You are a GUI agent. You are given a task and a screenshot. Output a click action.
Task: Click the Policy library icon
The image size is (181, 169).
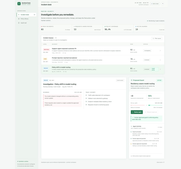point(19,19)
